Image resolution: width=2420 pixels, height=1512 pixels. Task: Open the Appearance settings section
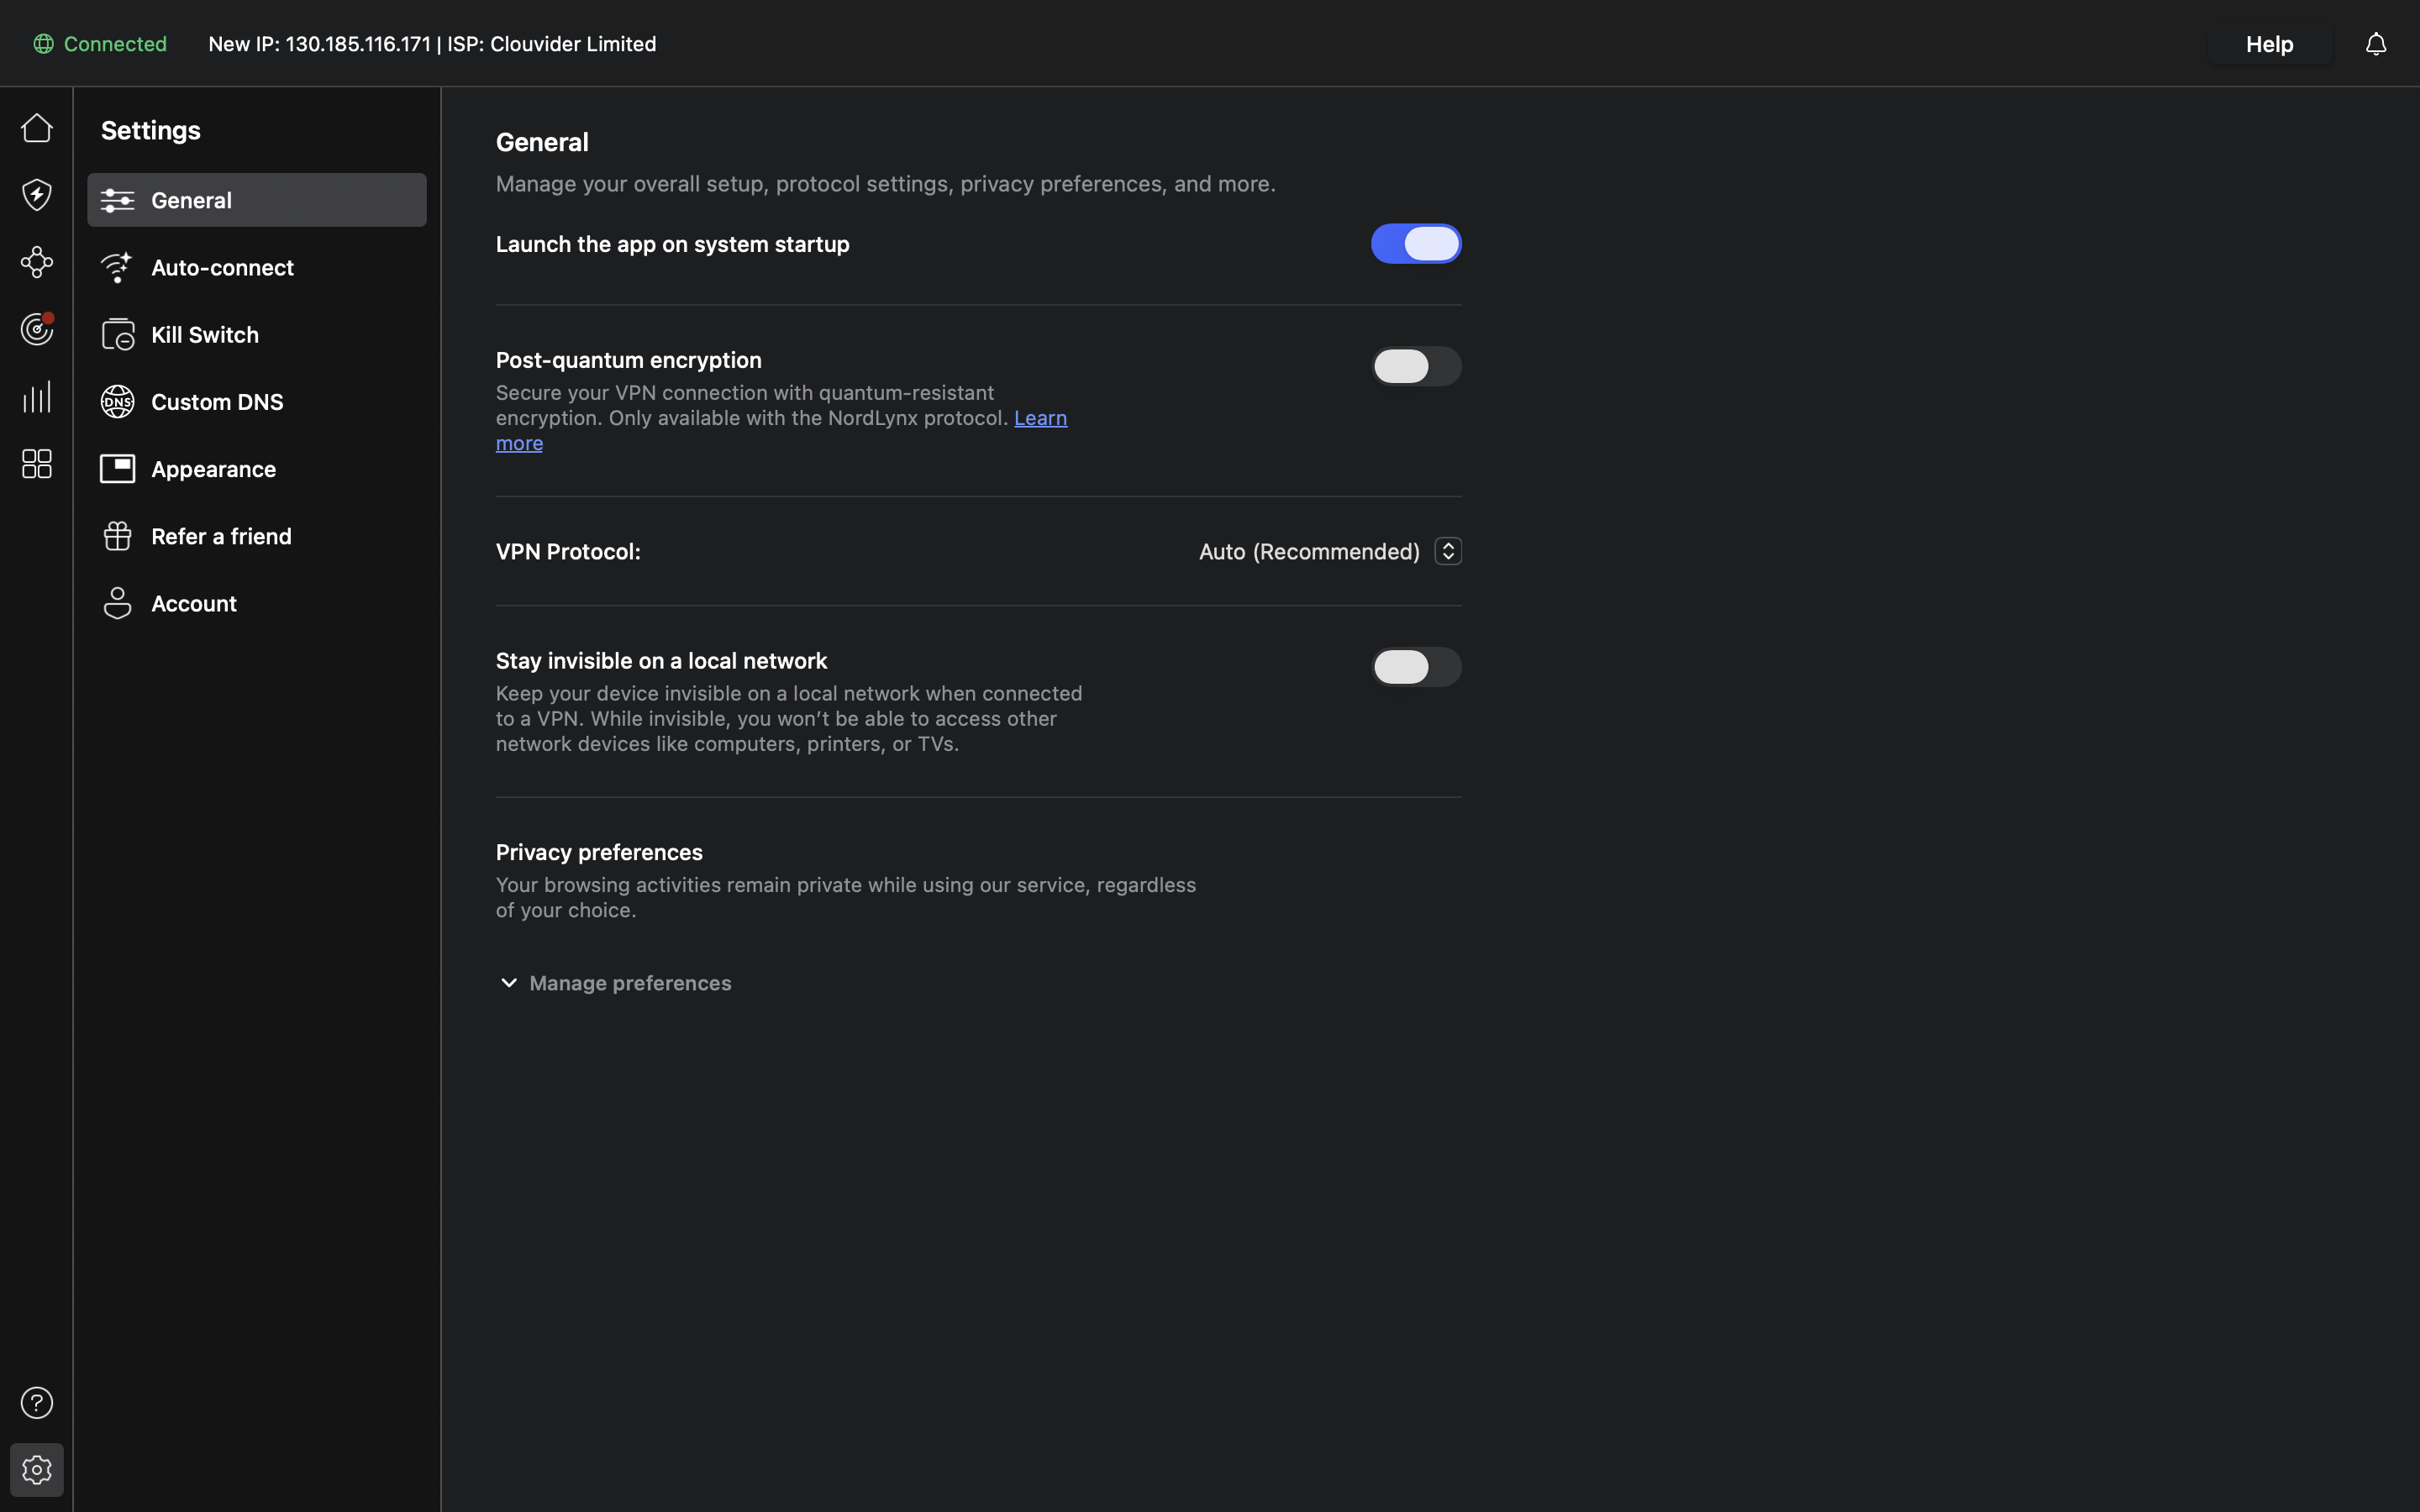(x=214, y=468)
